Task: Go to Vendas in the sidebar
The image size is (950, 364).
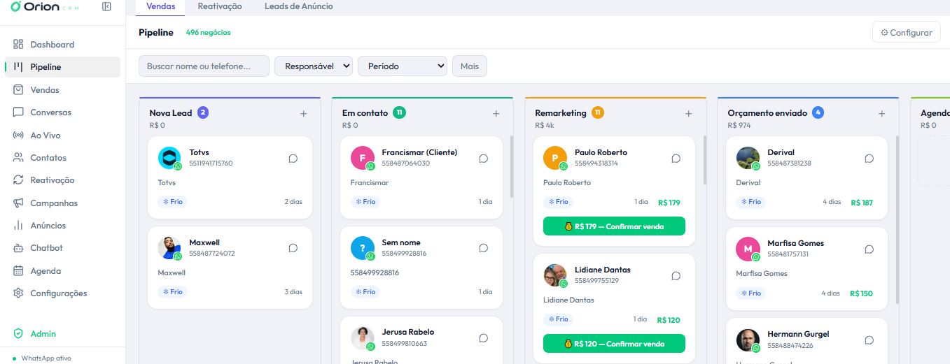Action: click(x=62, y=89)
